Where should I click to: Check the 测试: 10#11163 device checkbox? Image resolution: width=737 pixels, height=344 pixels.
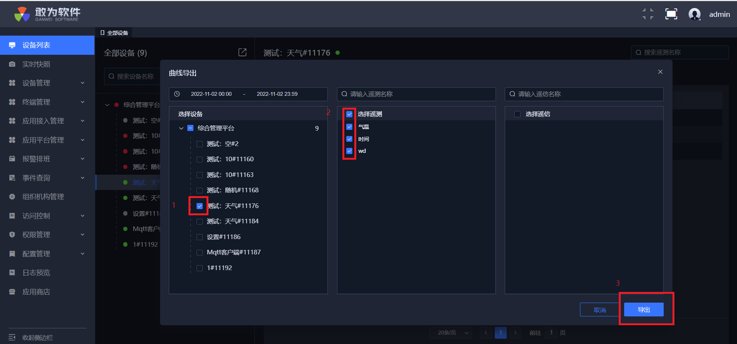coord(200,175)
